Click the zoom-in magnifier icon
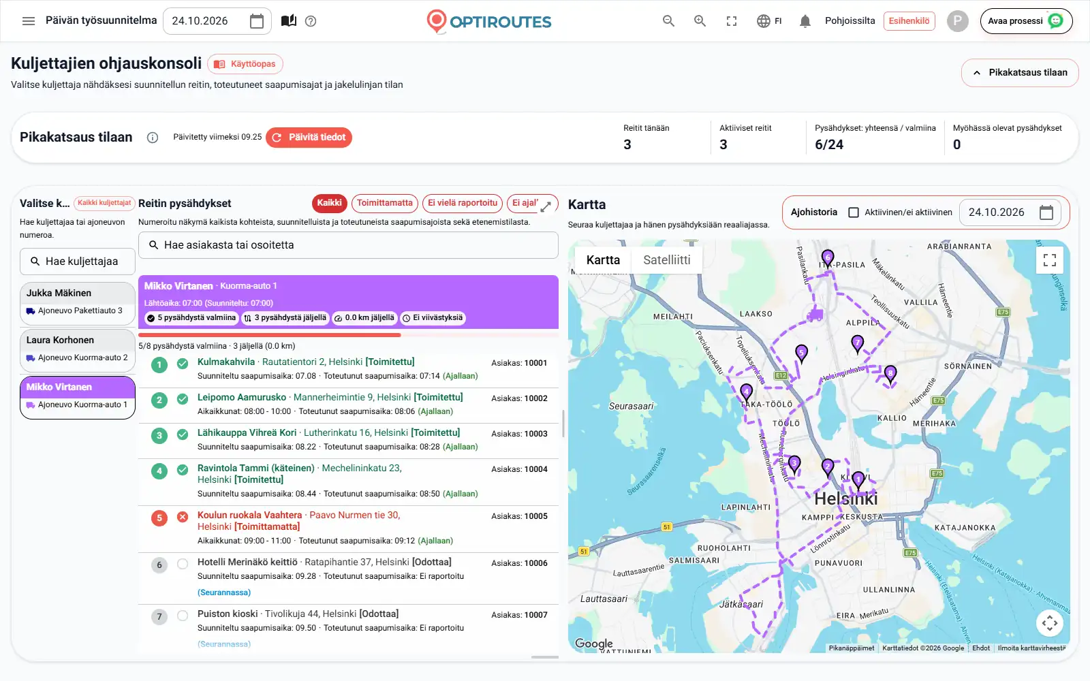This screenshot has width=1090, height=681. click(x=700, y=21)
